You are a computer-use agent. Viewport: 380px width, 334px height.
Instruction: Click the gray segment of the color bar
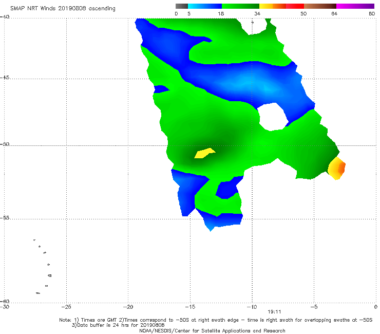(x=182, y=6)
